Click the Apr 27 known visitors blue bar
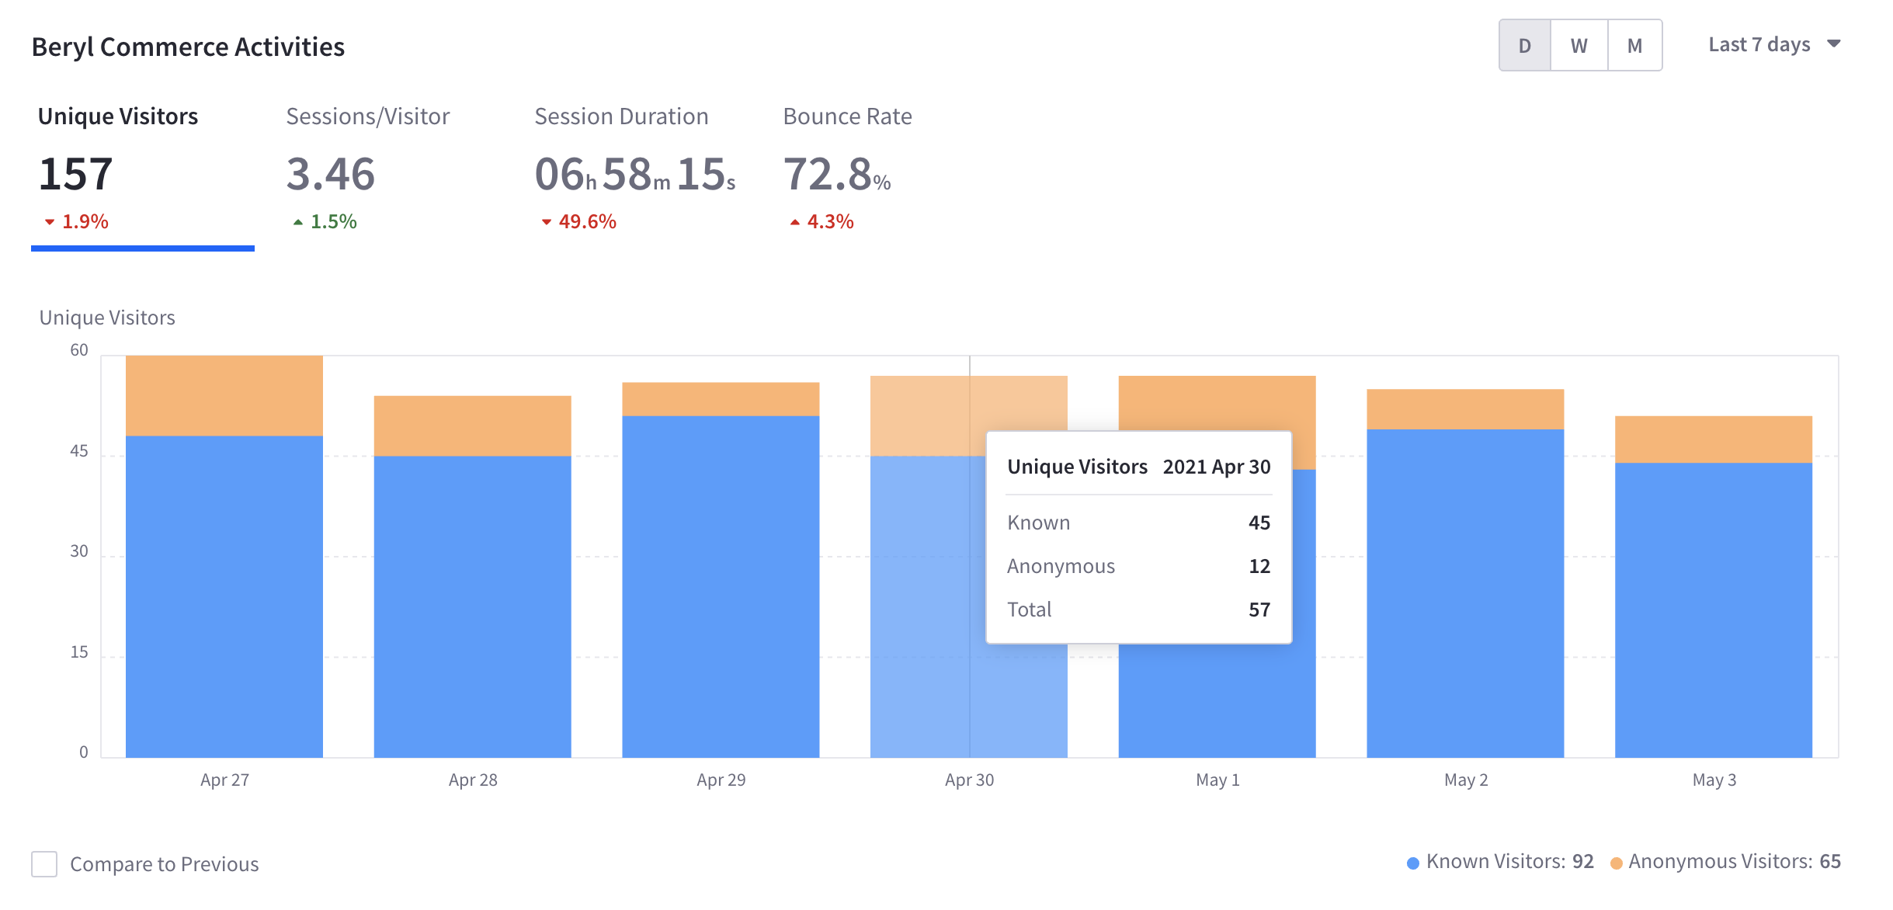The width and height of the screenshot is (1893, 910). pos(224,596)
